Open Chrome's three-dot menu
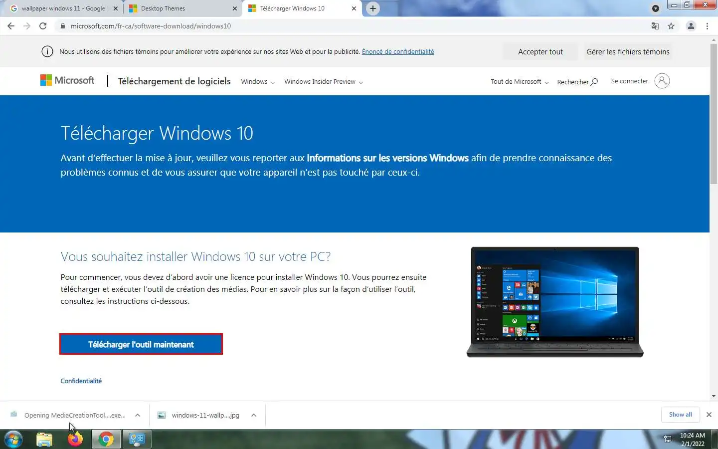 click(707, 26)
